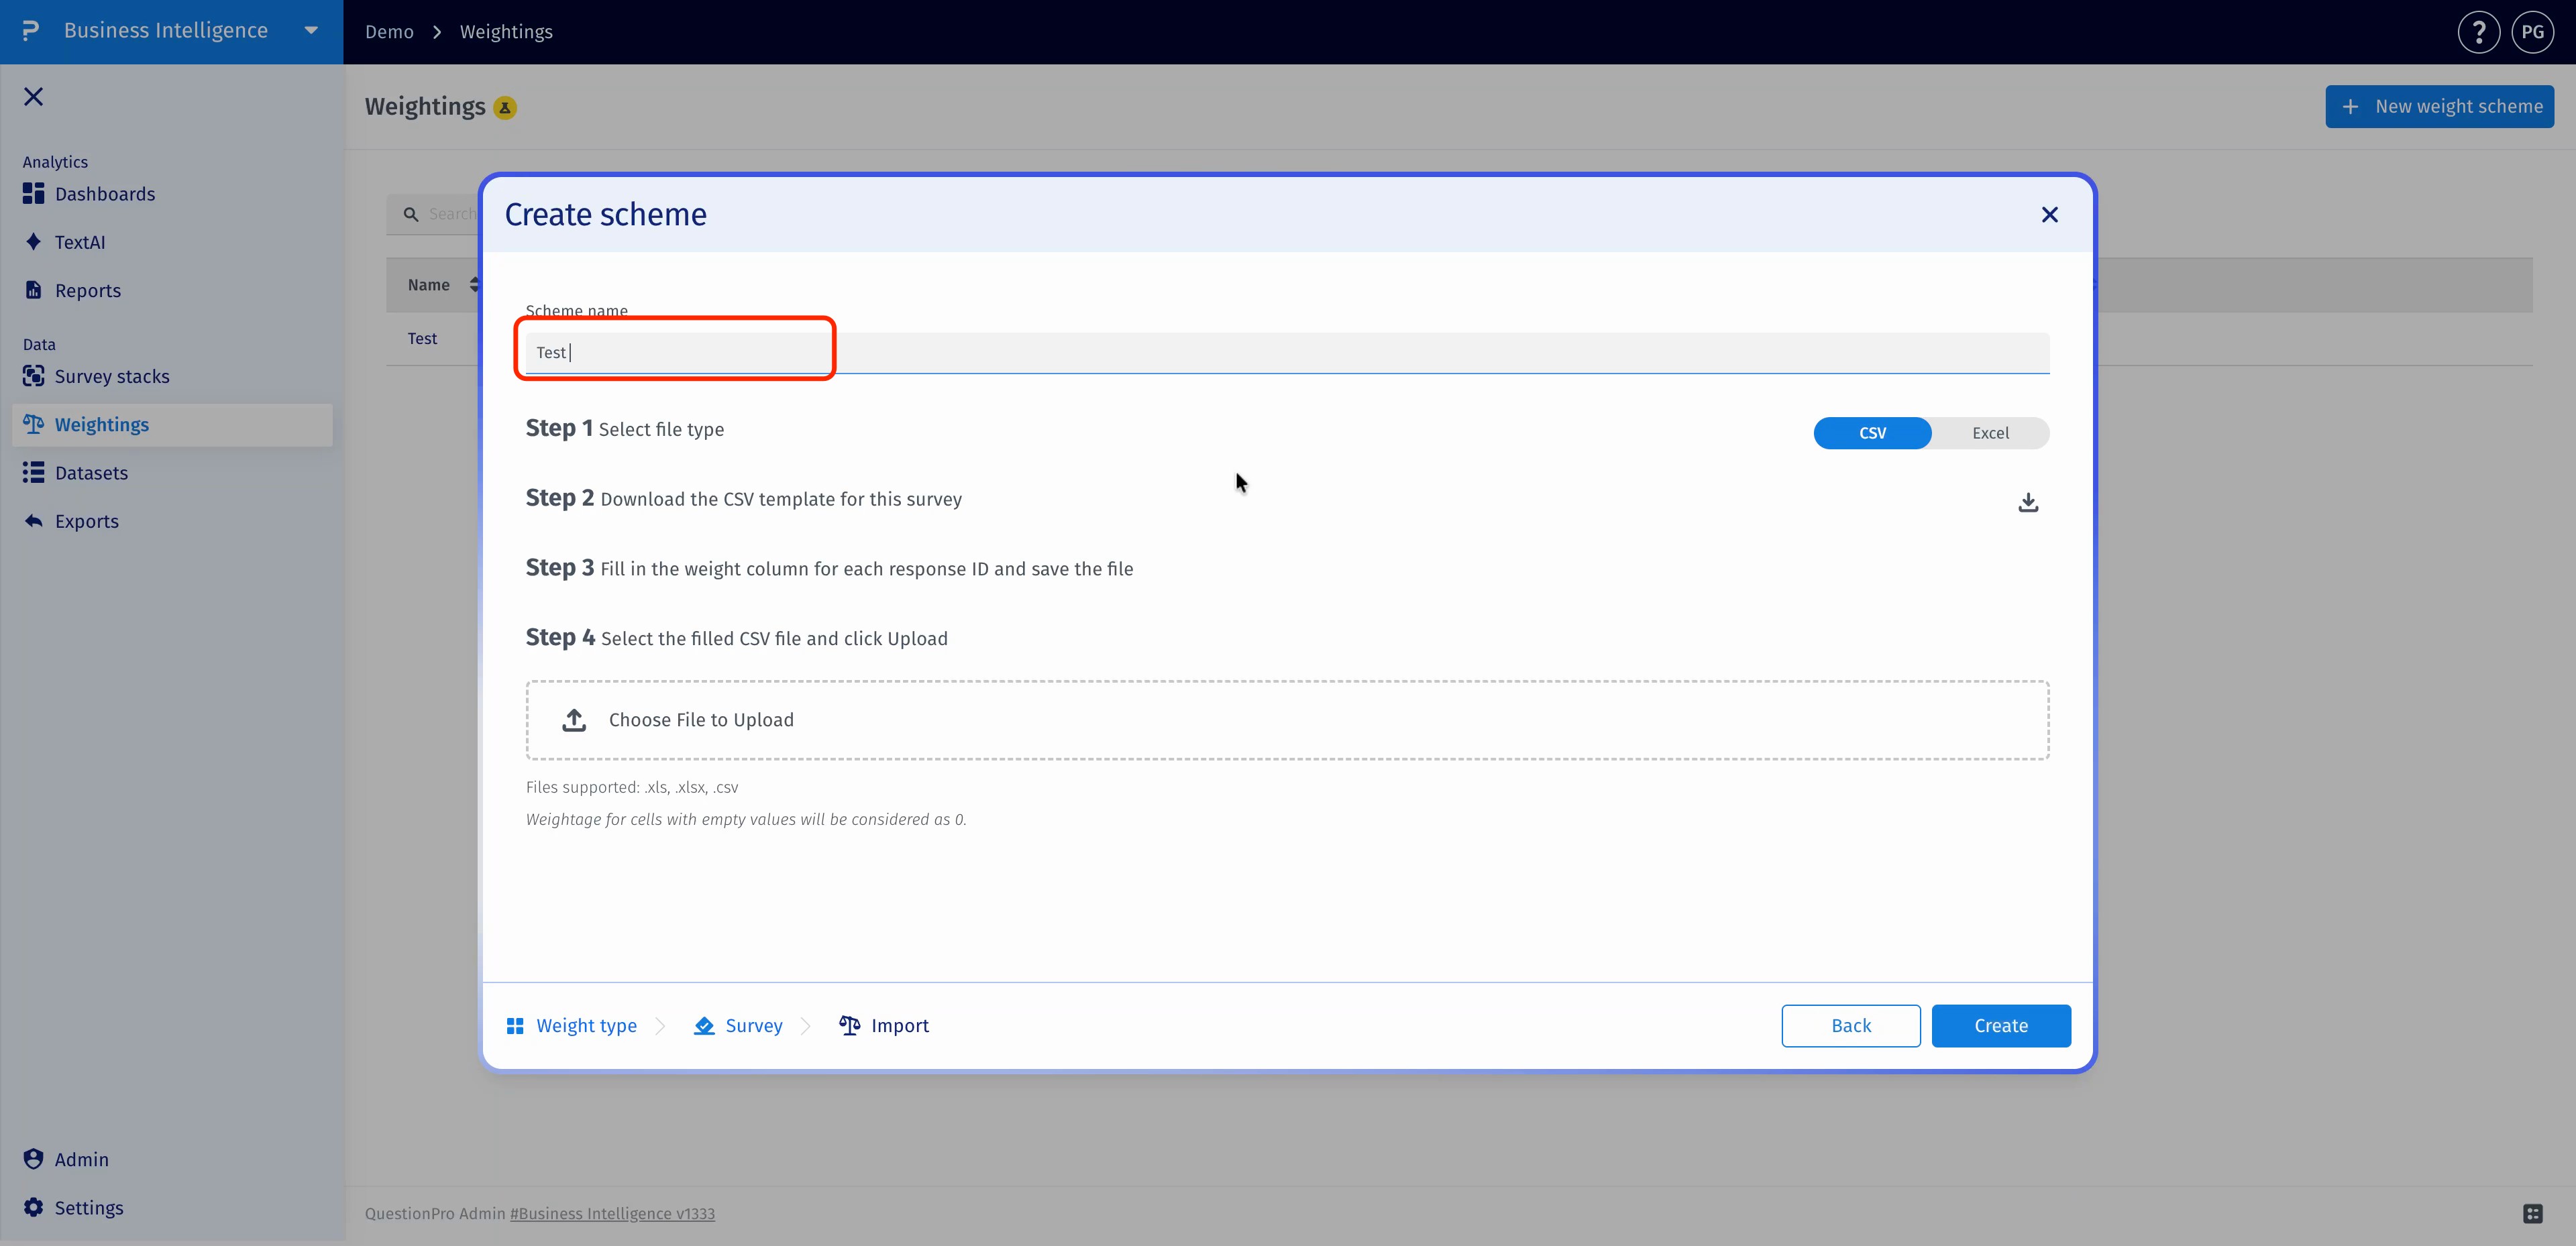
Task: Select CSV file type
Action: 1872,433
